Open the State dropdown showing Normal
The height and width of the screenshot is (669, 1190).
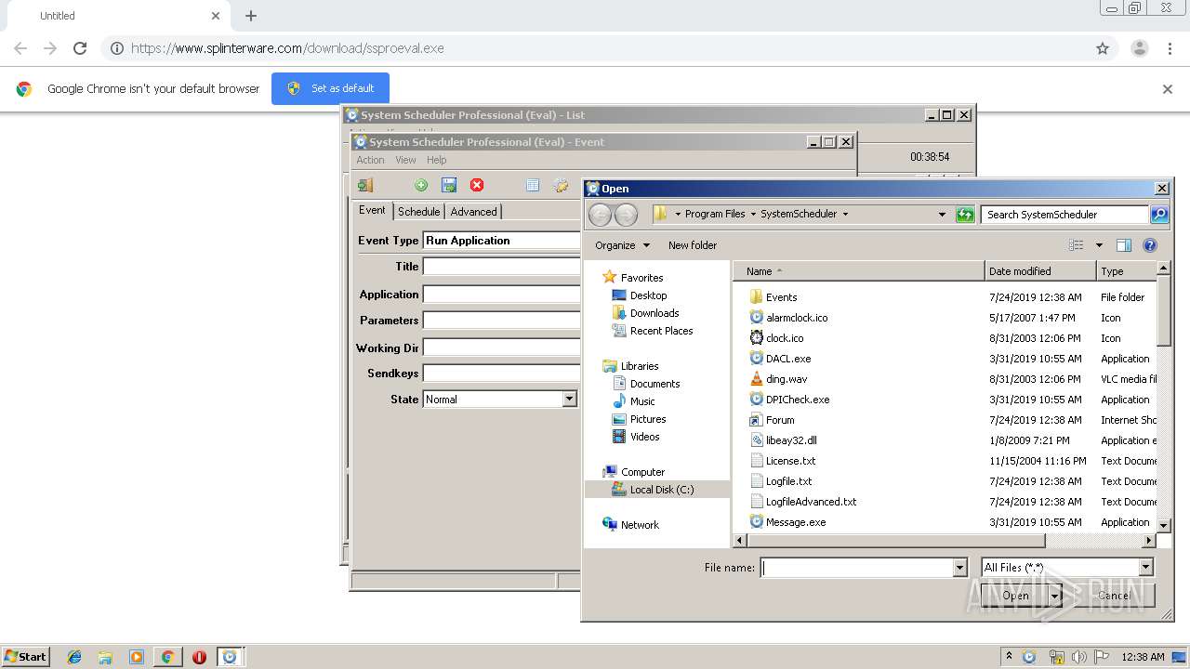pos(569,400)
